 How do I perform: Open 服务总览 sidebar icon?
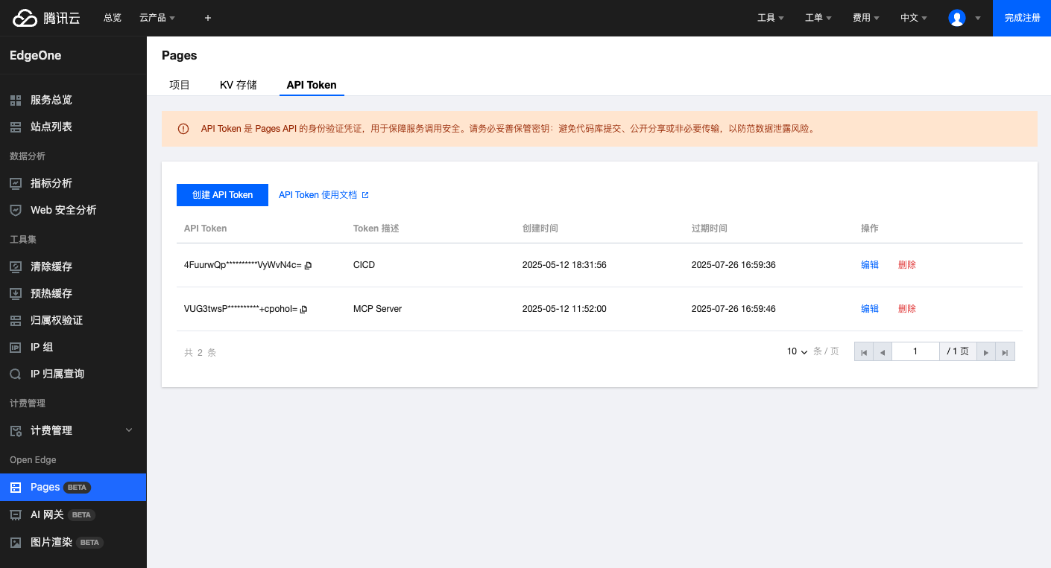pos(16,100)
